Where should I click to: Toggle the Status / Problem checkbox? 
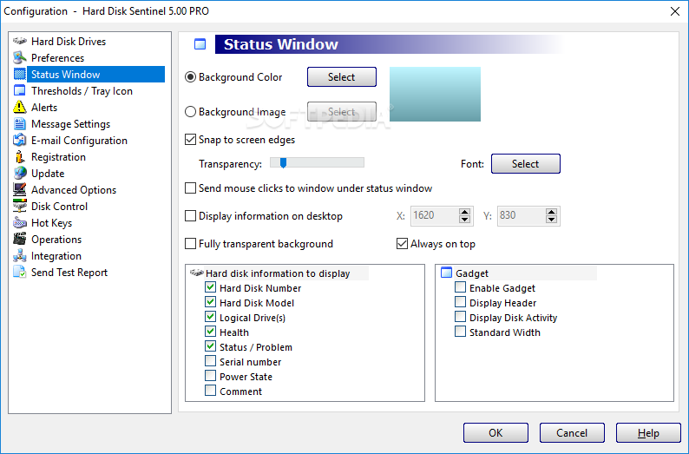[211, 346]
